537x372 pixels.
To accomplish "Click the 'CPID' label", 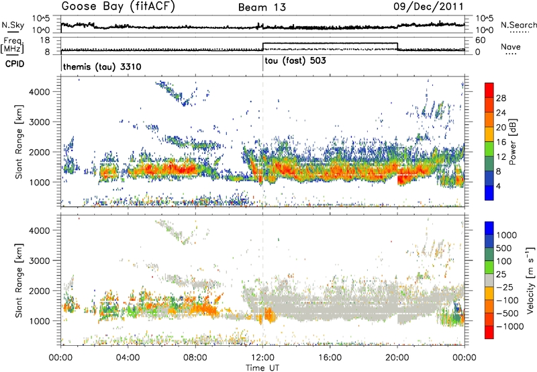I will click(14, 64).
